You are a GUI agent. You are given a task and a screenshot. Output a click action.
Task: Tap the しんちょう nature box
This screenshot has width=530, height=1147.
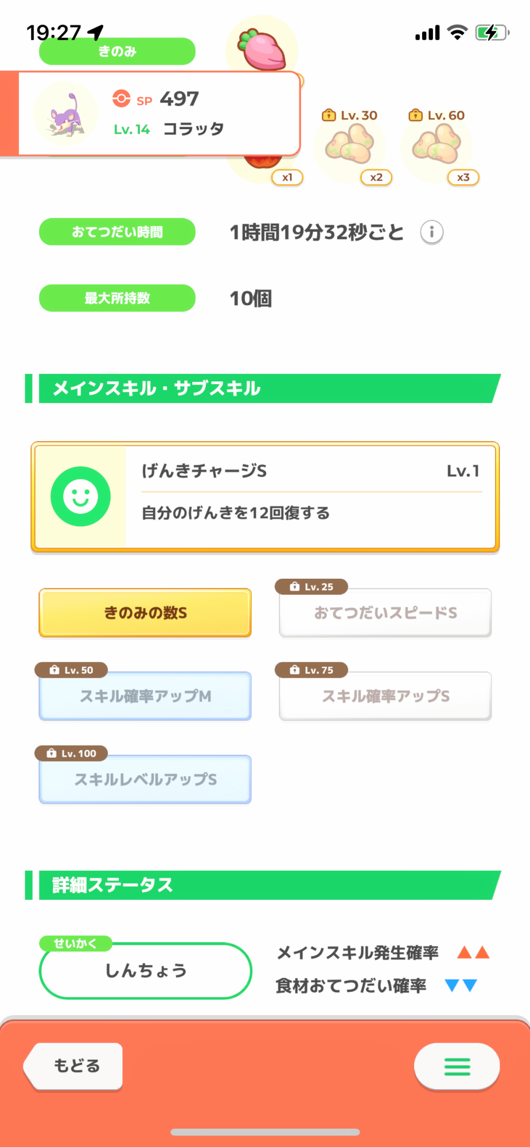146,970
